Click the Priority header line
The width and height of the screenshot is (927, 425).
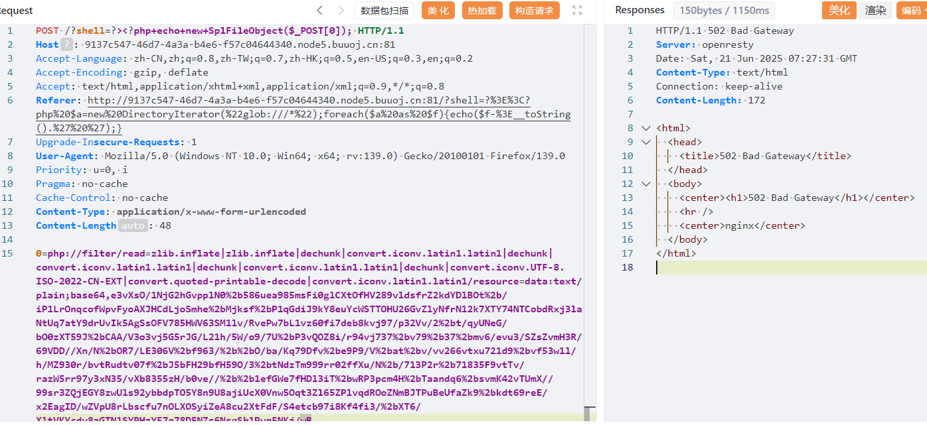82,170
